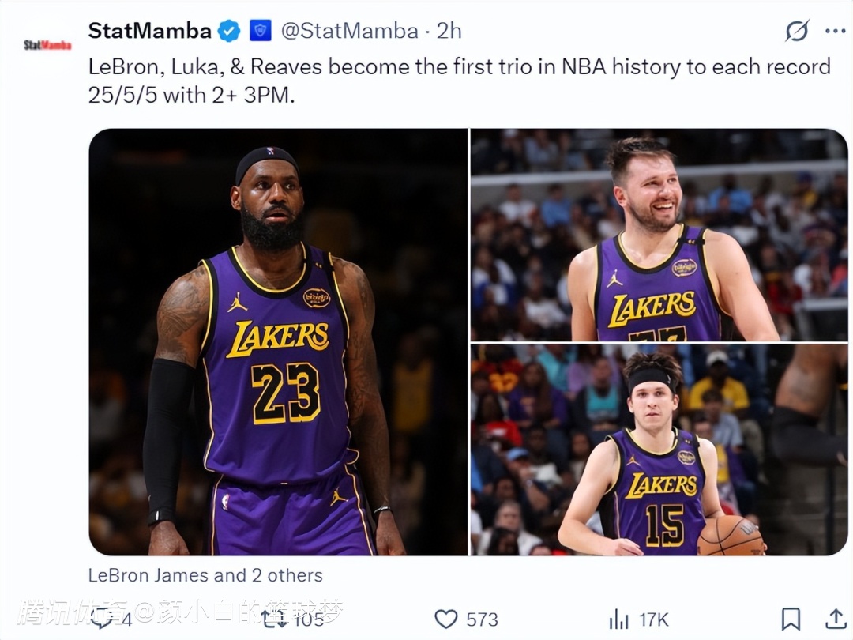Like the post with the heart icon
The width and height of the screenshot is (853, 640).
click(x=446, y=619)
